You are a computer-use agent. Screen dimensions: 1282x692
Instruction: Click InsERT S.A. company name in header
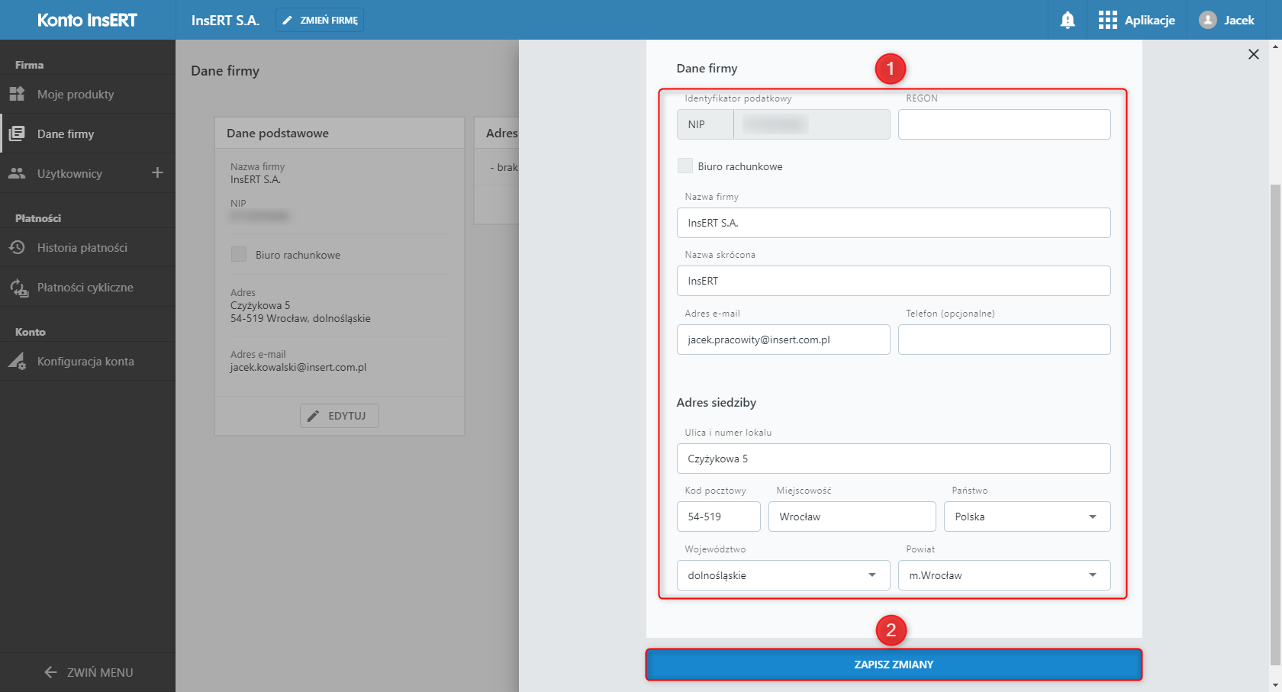pyautogui.click(x=225, y=20)
